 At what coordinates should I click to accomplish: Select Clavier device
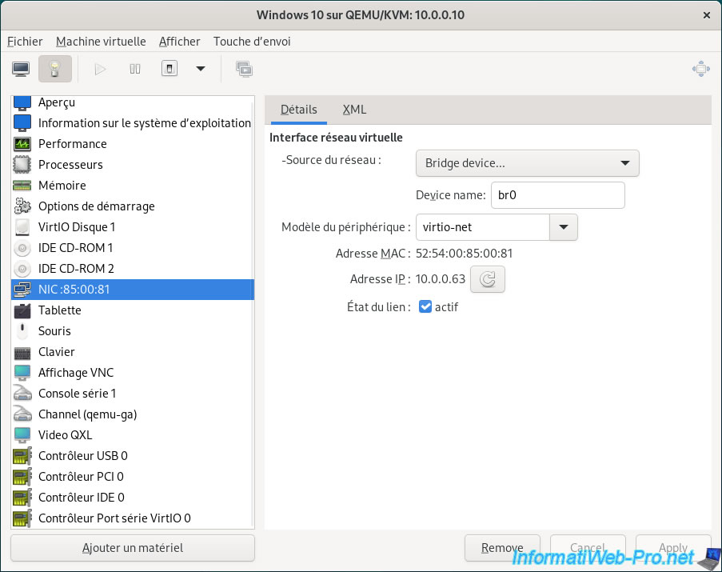[133, 352]
